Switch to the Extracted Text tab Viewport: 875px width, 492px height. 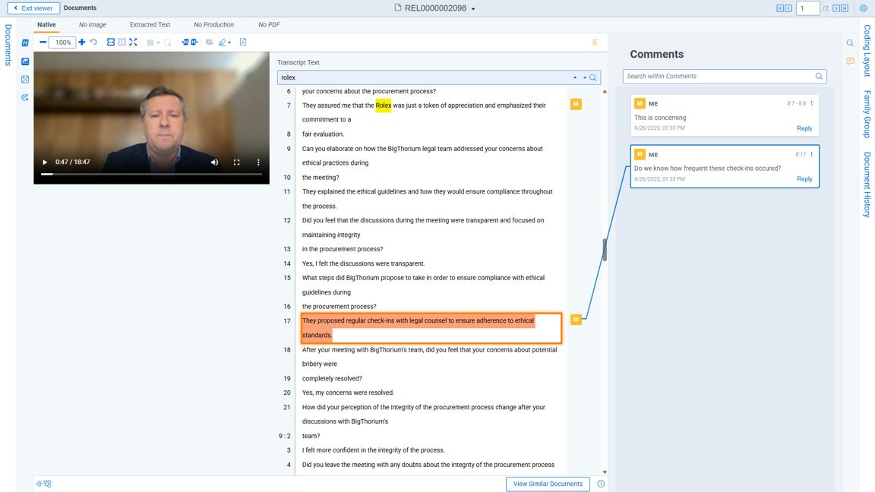coord(150,25)
